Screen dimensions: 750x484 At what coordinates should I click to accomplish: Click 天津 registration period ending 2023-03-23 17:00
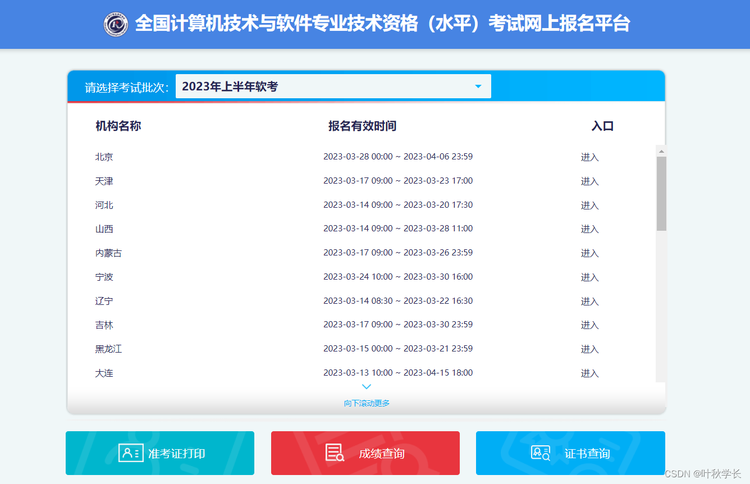[398, 181]
